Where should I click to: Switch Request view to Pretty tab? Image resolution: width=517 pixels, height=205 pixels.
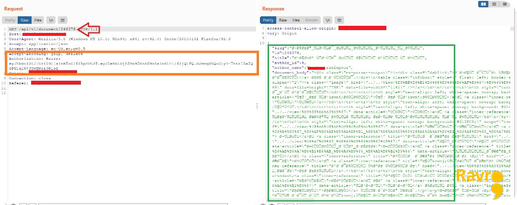10,20
